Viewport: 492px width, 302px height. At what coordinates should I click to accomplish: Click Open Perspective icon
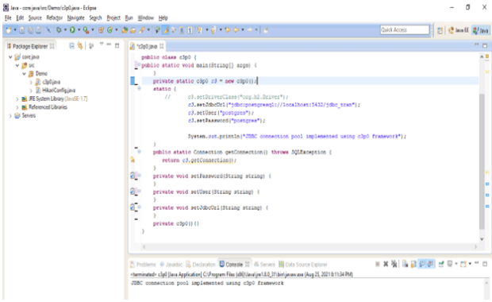point(440,30)
